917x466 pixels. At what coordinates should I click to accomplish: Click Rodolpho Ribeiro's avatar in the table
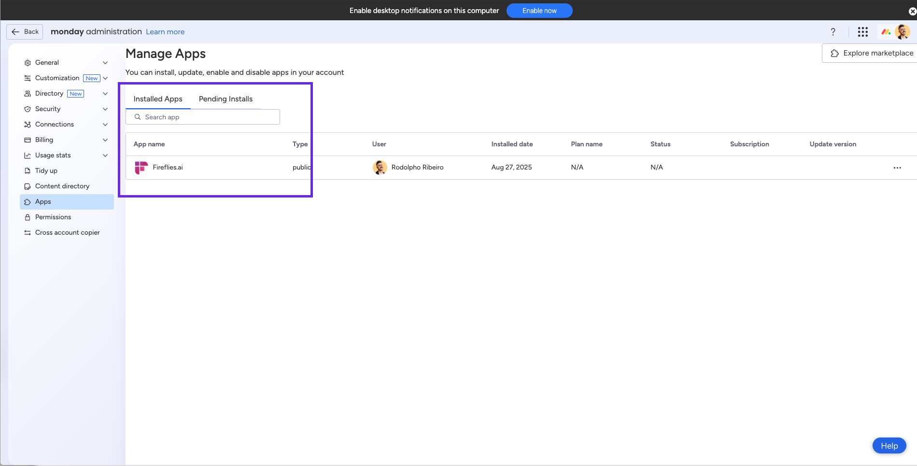380,168
